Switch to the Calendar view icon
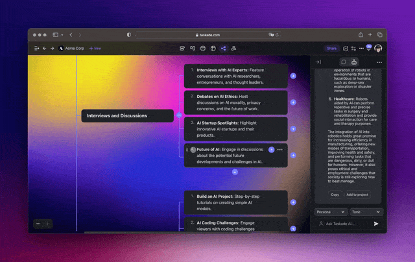Screen dimensions: 415x262 click(203, 48)
